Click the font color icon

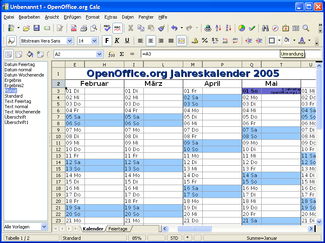click(x=301, y=40)
